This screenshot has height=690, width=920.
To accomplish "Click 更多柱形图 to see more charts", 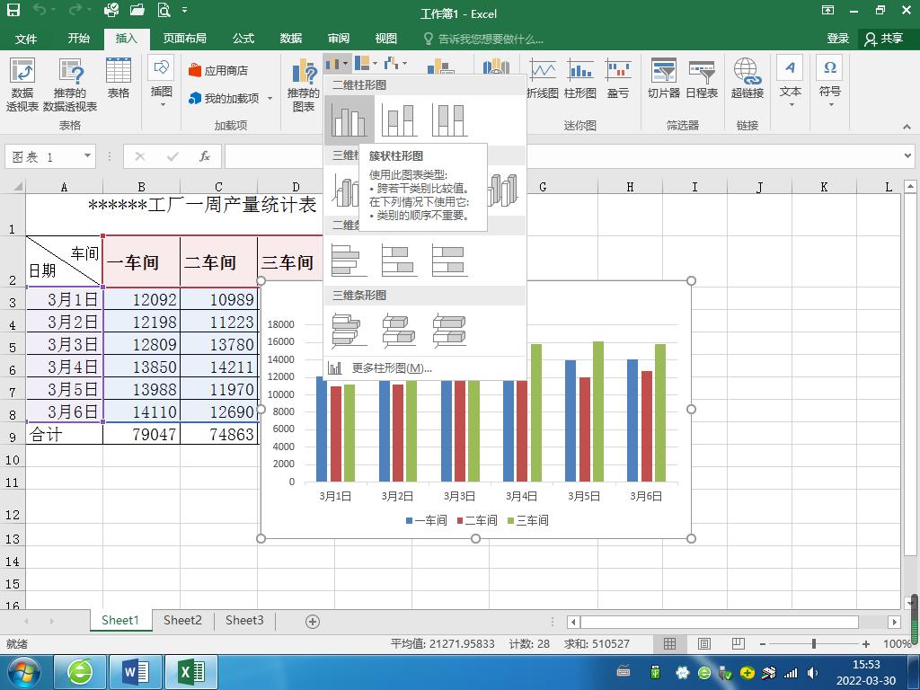I will [388, 367].
